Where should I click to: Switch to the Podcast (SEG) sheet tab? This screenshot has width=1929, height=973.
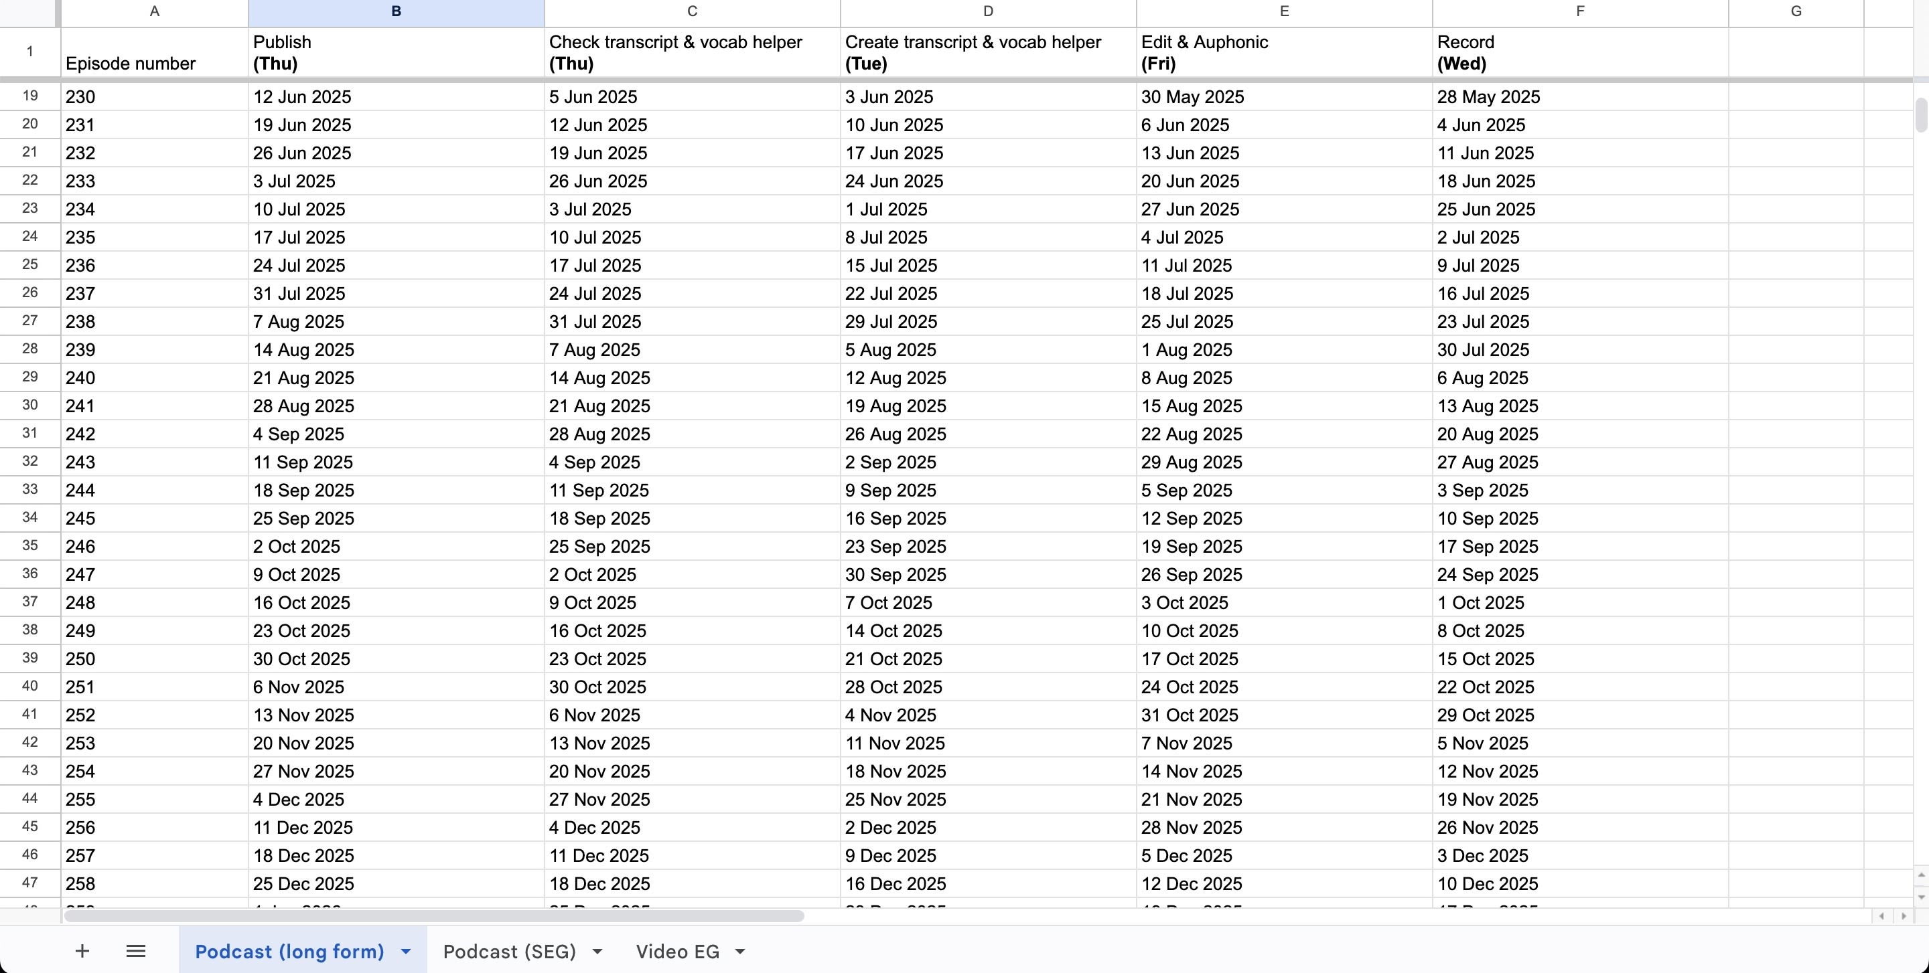coord(509,952)
